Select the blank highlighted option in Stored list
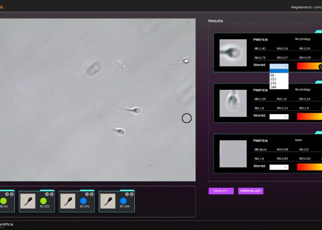Screen dimensions: 322x230 click(x=279, y=71)
